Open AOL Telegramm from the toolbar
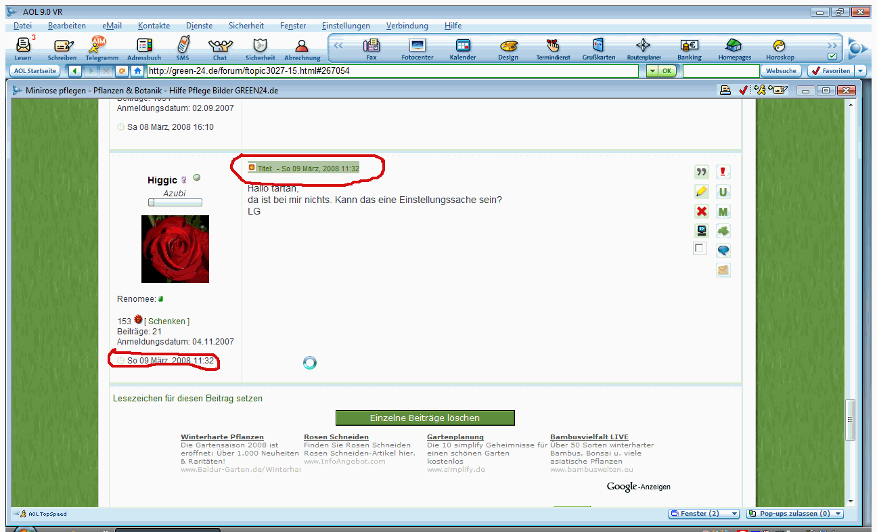This screenshot has width=877, height=532. [x=100, y=49]
